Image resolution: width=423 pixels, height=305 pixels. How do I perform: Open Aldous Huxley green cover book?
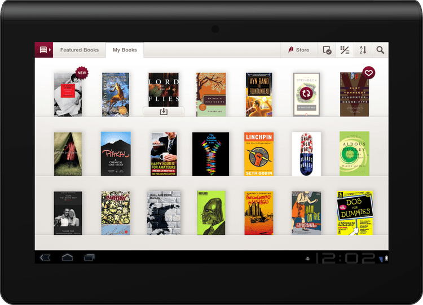point(354,154)
